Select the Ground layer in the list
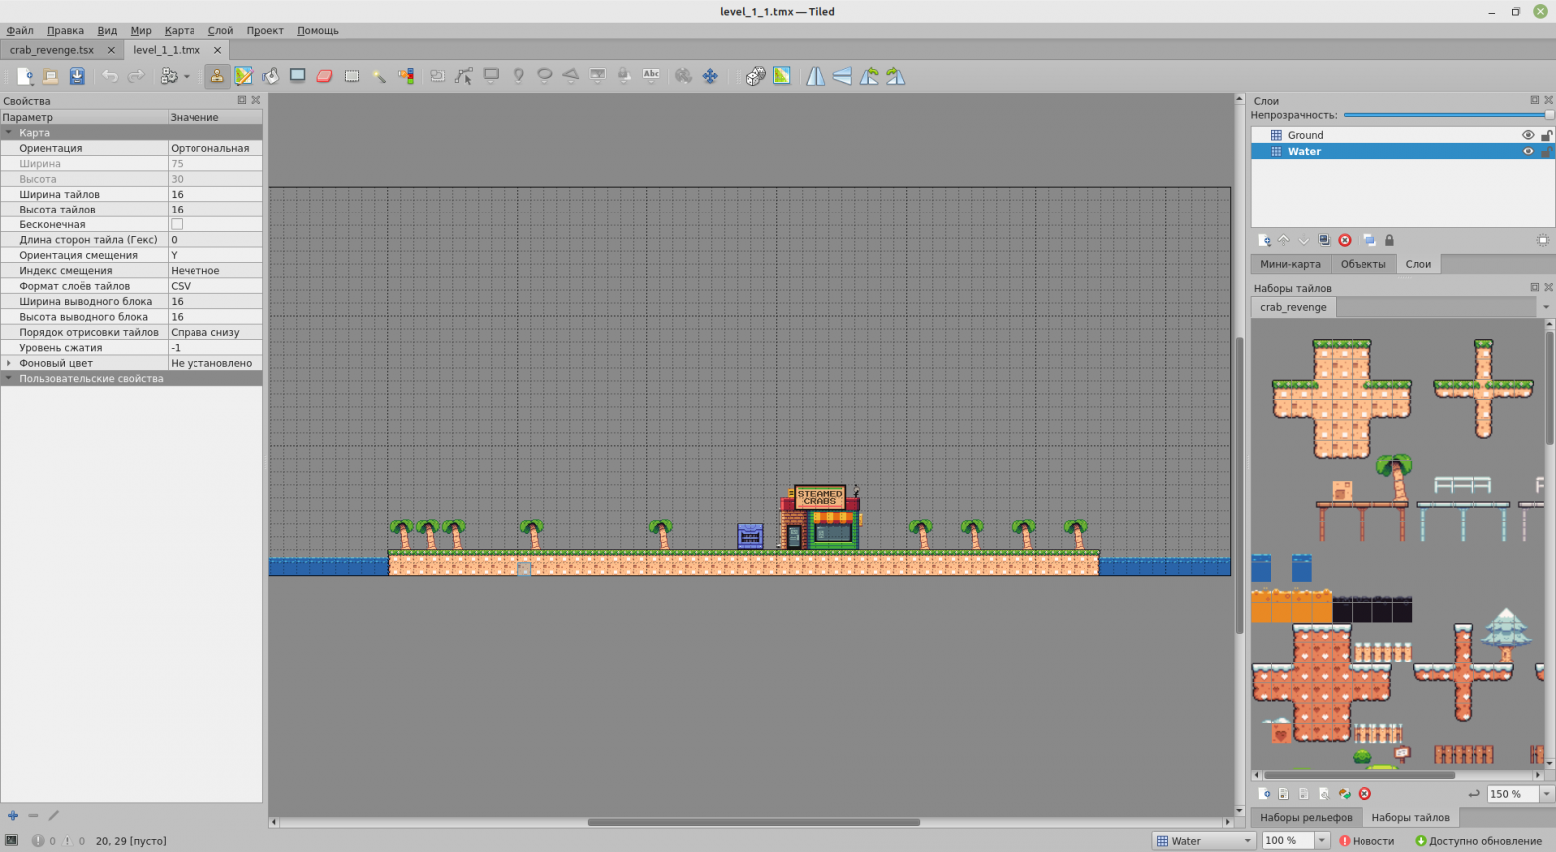The image size is (1556, 852). pos(1305,135)
